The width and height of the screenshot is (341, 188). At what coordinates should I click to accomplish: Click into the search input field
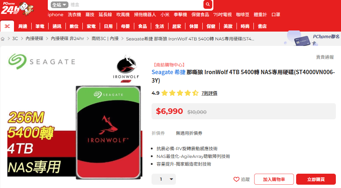coord(136,4)
